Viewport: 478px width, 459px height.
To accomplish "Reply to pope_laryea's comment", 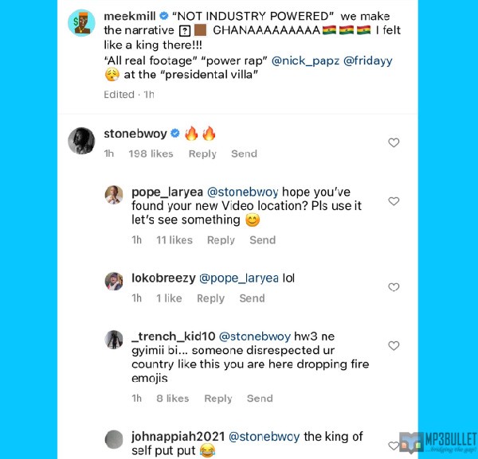I will click(x=221, y=240).
